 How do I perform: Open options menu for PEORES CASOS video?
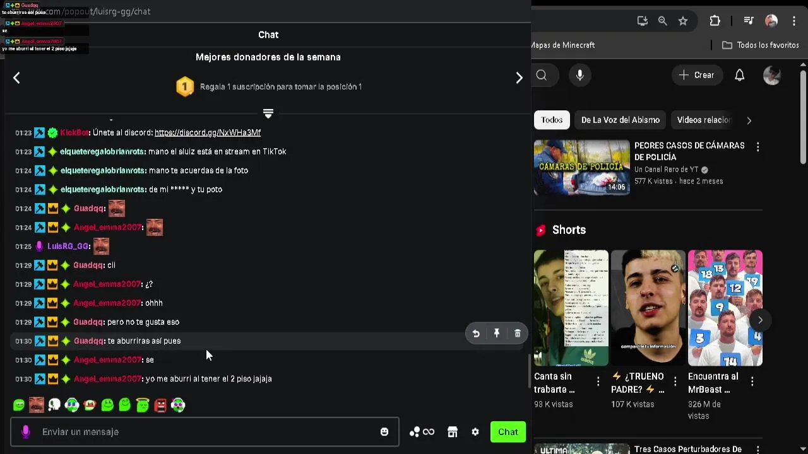(x=757, y=147)
